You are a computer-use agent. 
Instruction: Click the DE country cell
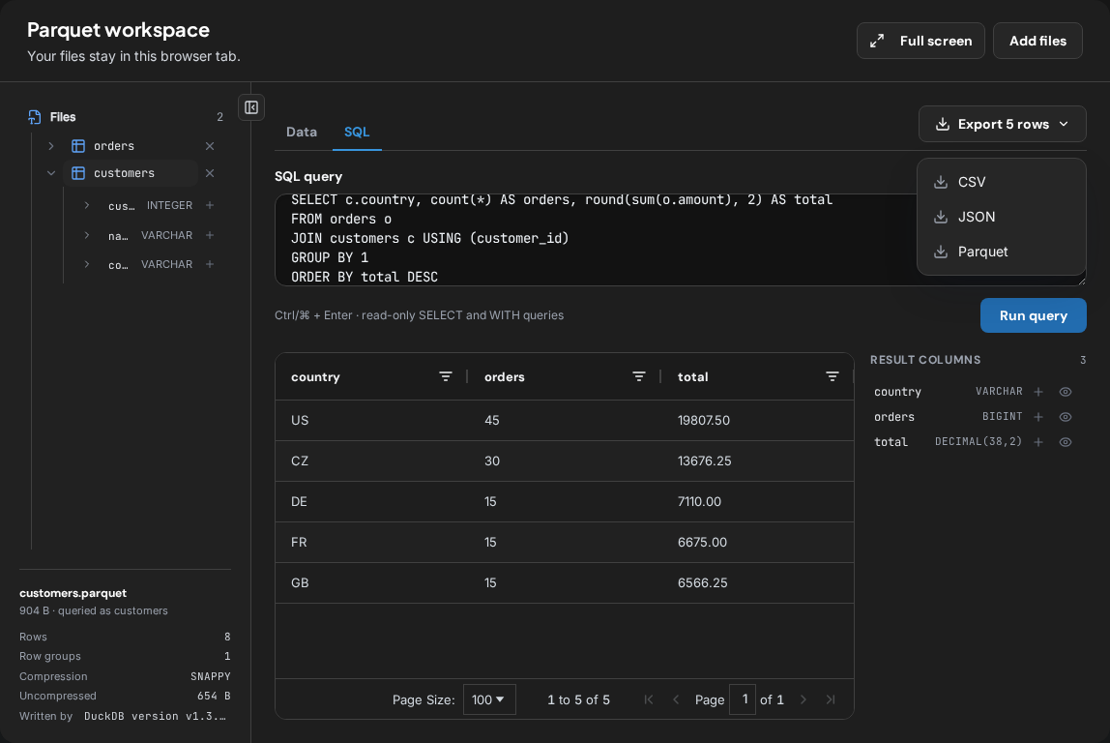click(x=371, y=502)
